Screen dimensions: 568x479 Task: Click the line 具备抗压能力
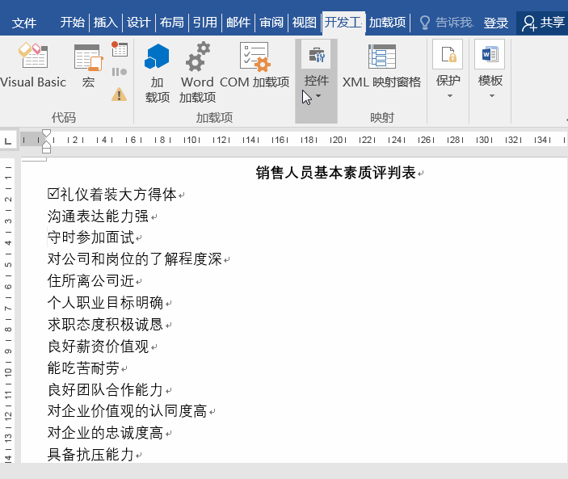point(90,455)
